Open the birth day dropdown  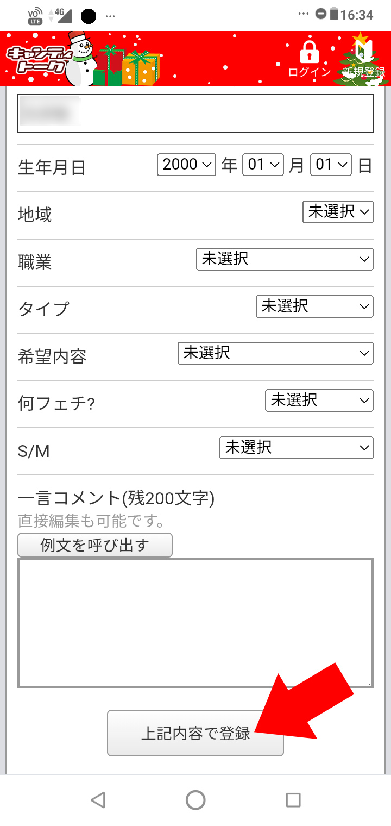pos(331,165)
